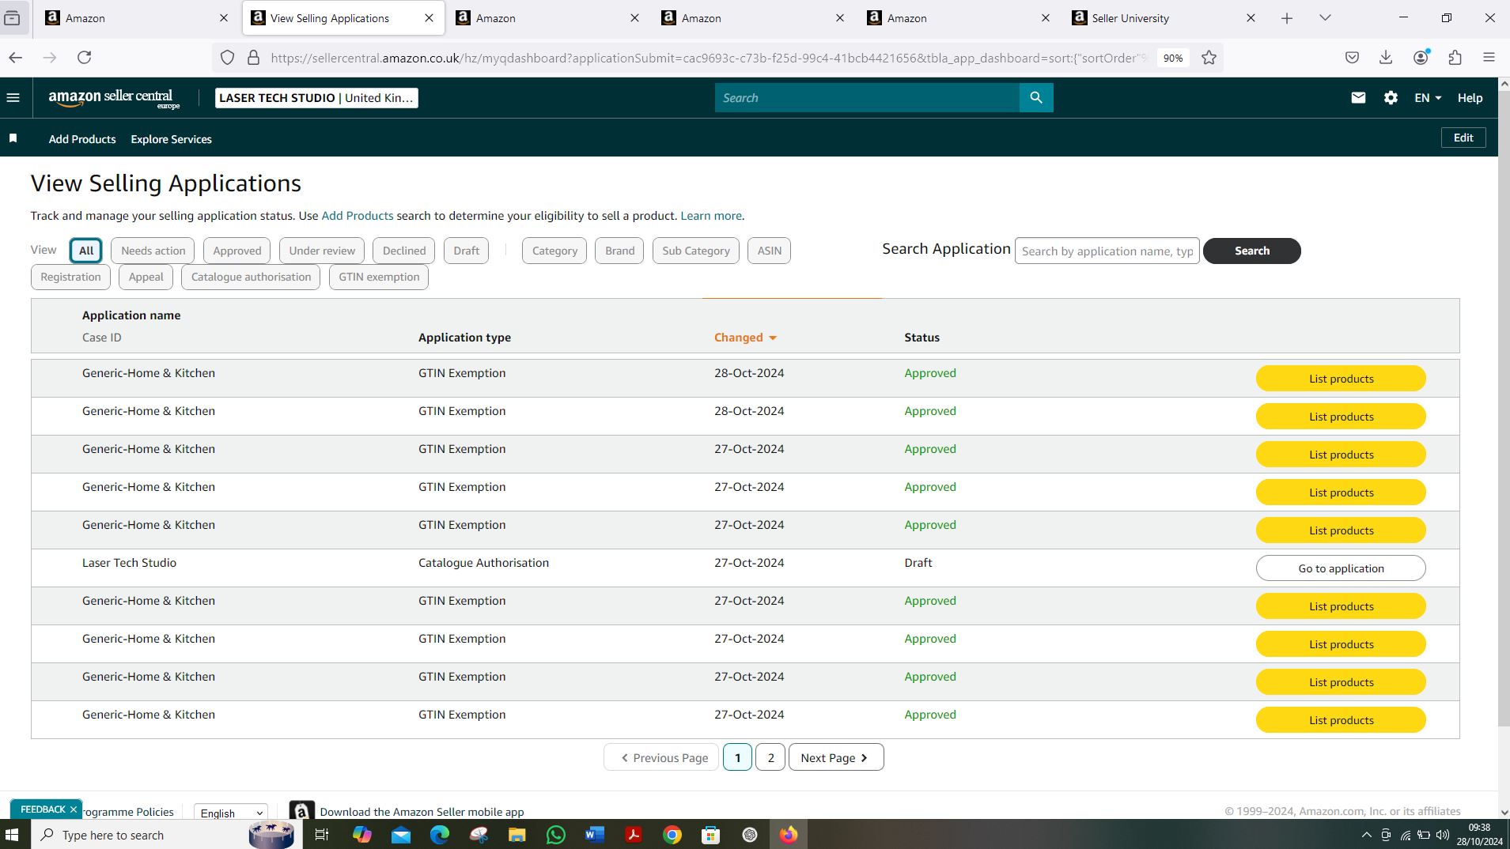Toggle the Draft filter
This screenshot has width=1510, height=849.
tap(466, 251)
